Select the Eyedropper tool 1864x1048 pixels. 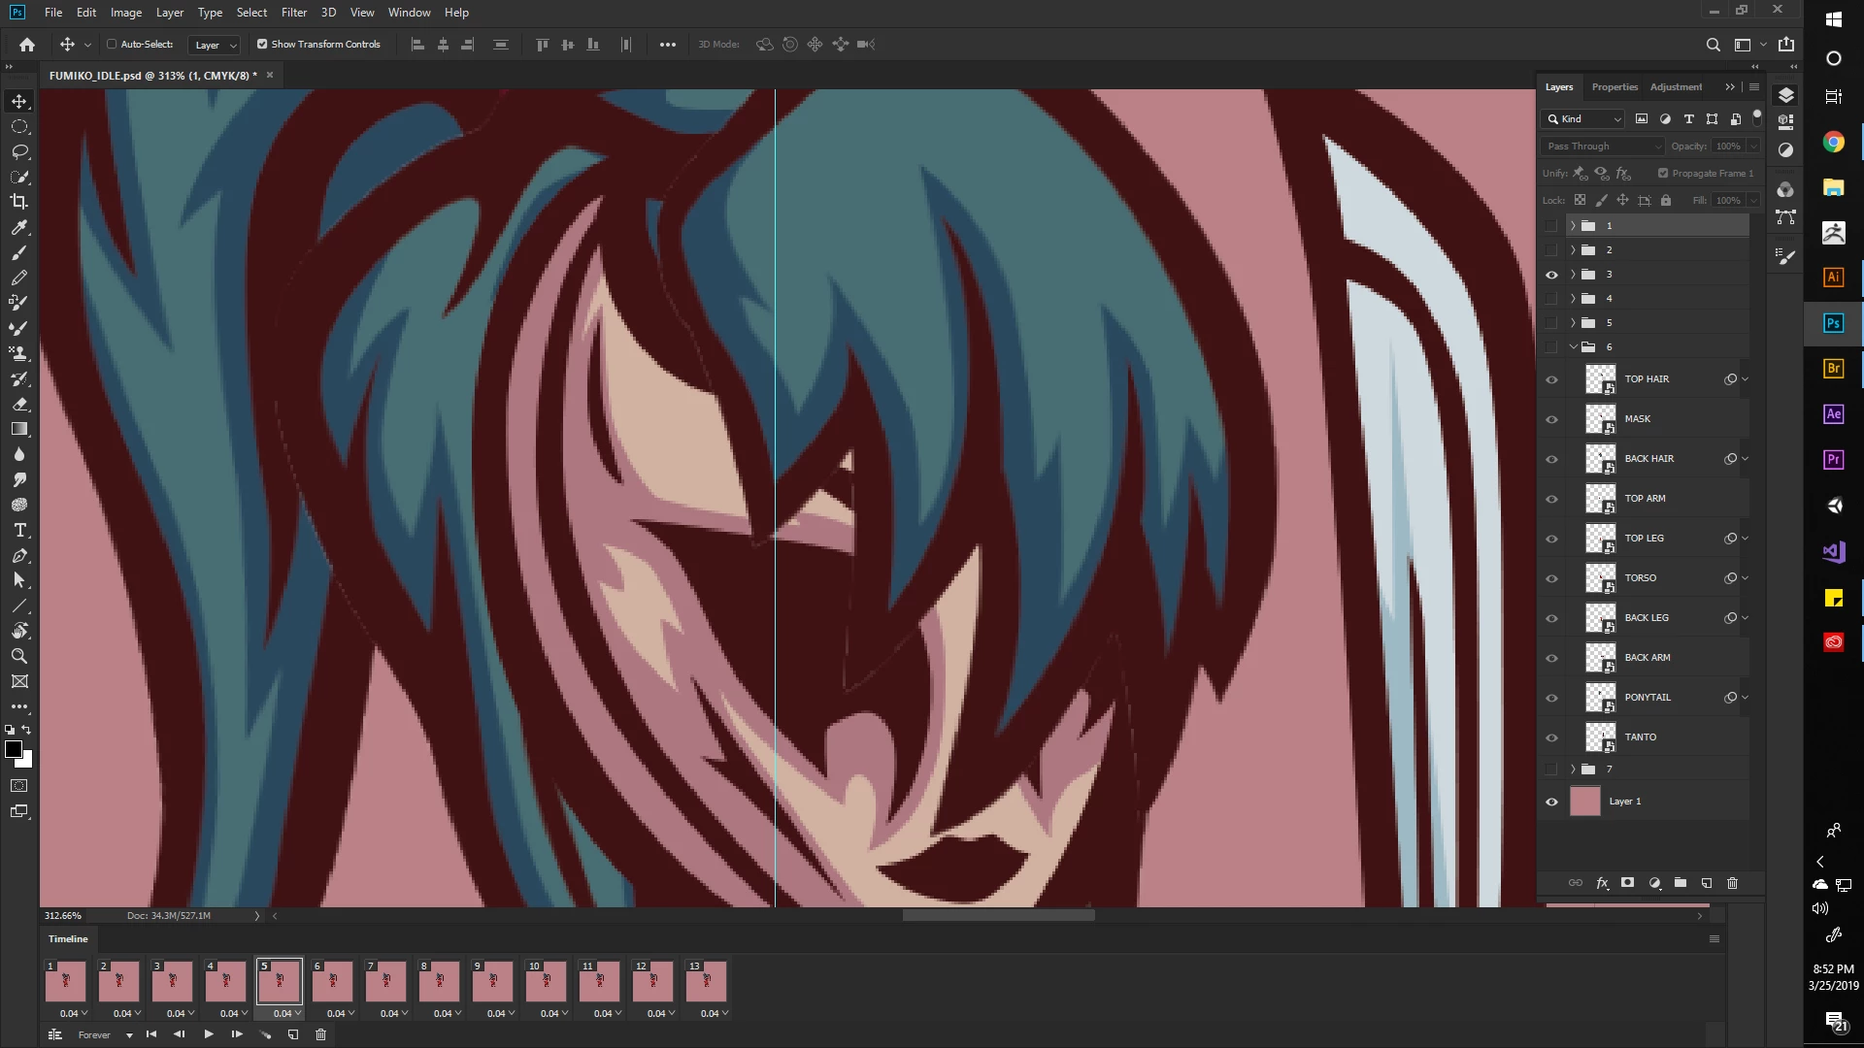click(x=19, y=227)
